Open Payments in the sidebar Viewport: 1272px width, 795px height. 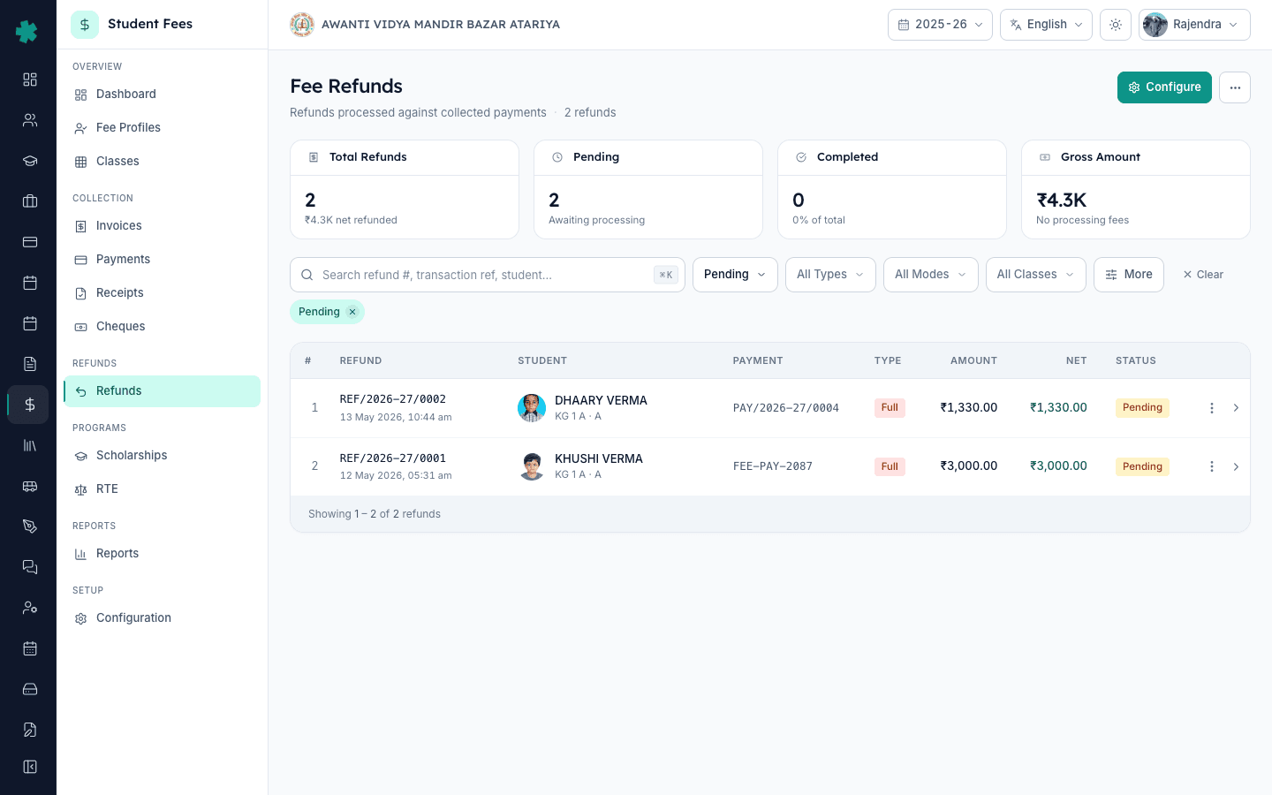click(x=162, y=260)
